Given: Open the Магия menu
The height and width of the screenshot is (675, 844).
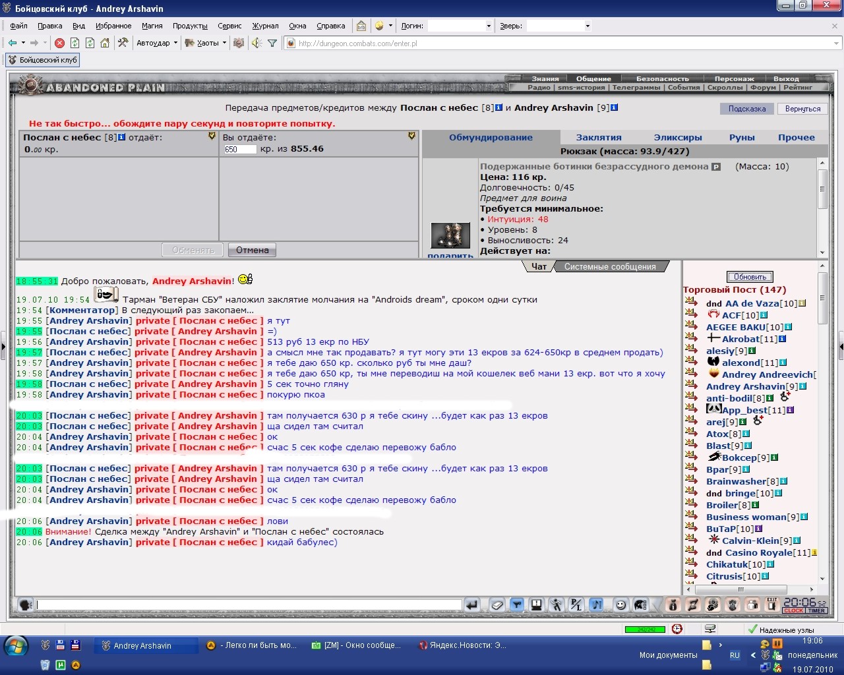Looking at the screenshot, I should tap(152, 26).
